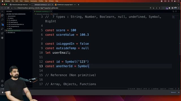Image resolution: width=181 pixels, height=101 pixels.
Task: Open README.md file
Action: click(x=11, y=33)
